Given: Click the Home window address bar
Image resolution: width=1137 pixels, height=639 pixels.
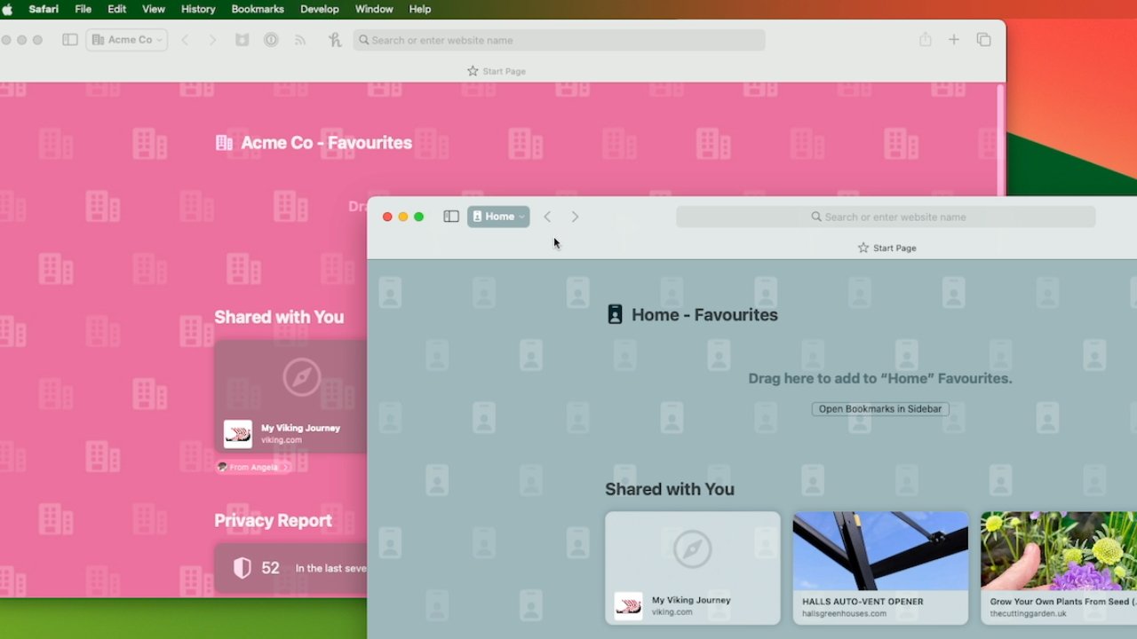Looking at the screenshot, I should click(886, 217).
